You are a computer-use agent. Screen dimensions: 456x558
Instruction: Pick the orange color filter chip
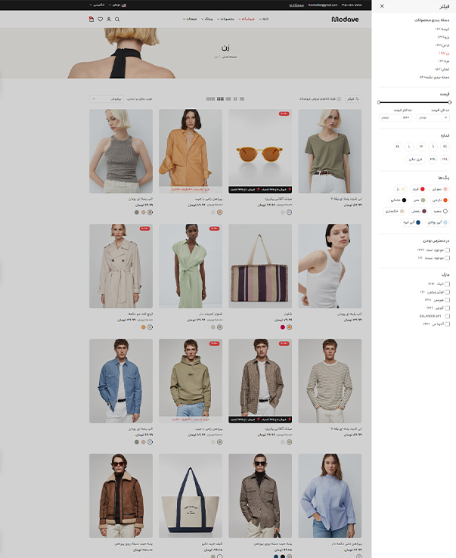pyautogui.click(x=439, y=200)
